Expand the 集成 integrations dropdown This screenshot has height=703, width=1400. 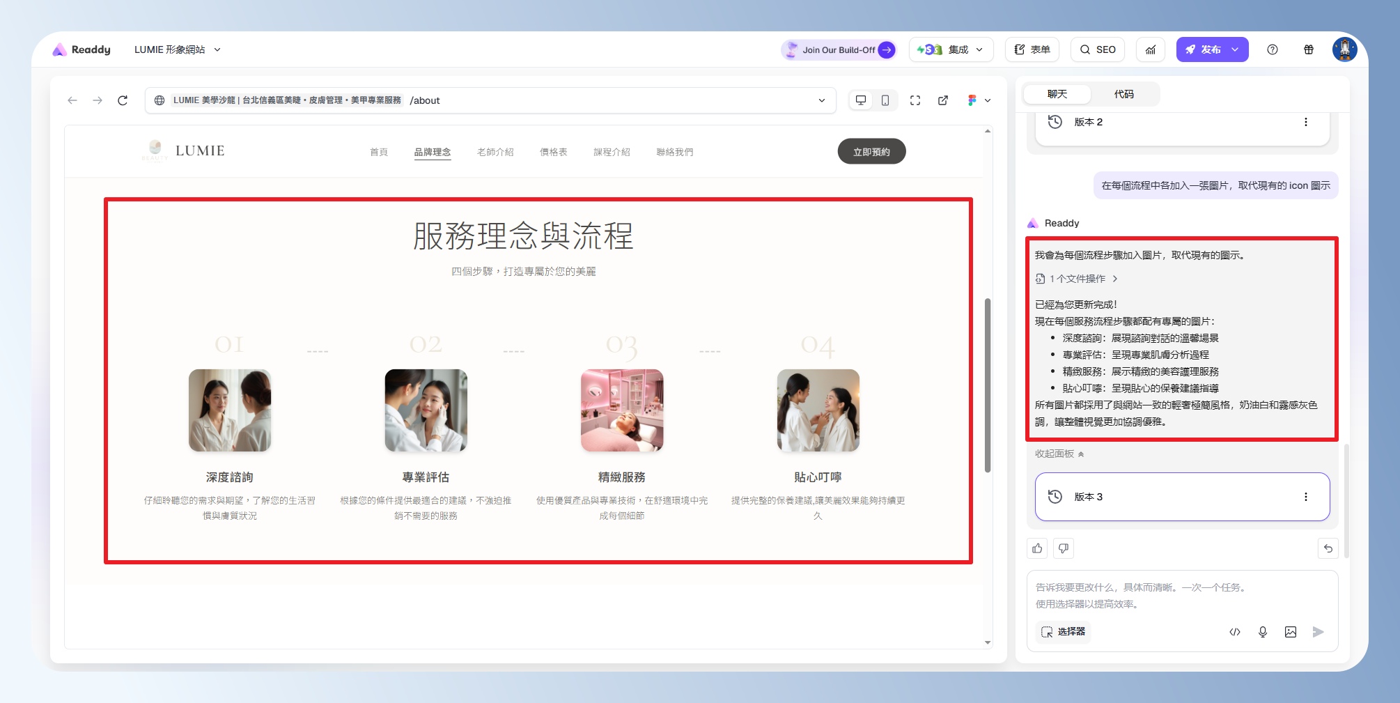click(951, 49)
